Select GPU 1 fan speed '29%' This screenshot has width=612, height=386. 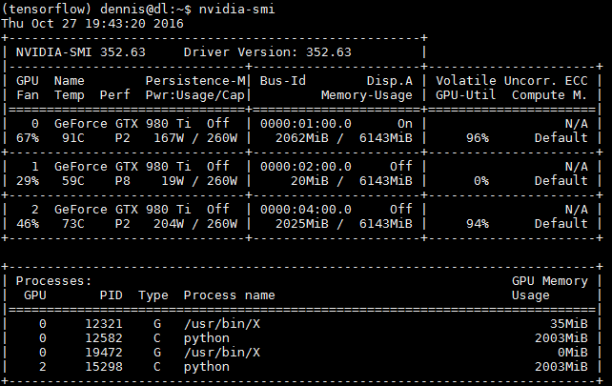click(x=28, y=181)
